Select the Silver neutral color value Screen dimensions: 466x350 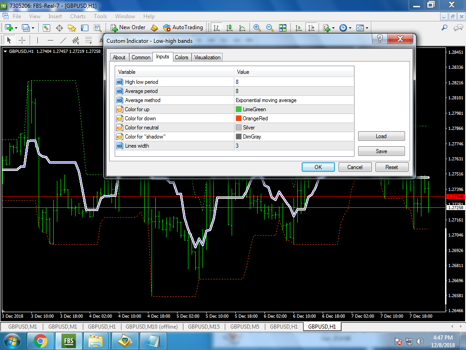pyautogui.click(x=294, y=128)
